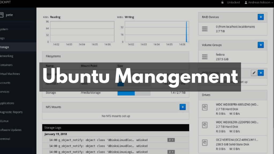Viewport: 274px width, 154px height.
Task: Click the write spike in the Writing graph
Action: coord(187,32)
